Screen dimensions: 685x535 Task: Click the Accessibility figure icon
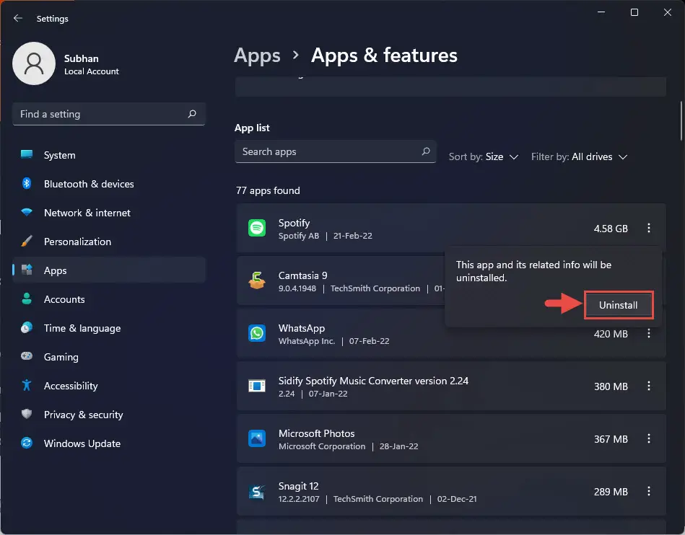coord(27,385)
